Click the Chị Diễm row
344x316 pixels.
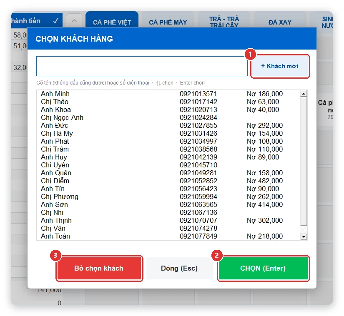[x=168, y=181]
